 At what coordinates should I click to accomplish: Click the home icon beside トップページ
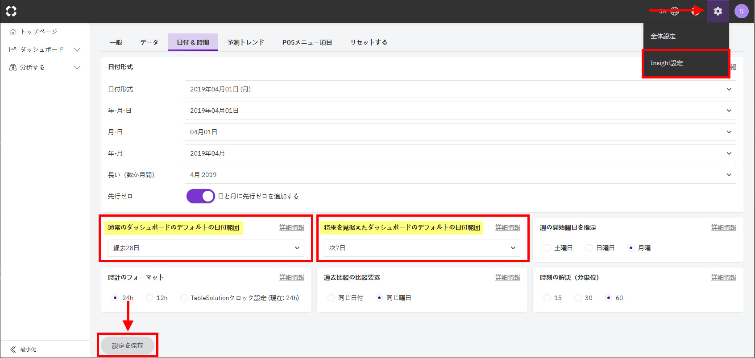tap(13, 32)
